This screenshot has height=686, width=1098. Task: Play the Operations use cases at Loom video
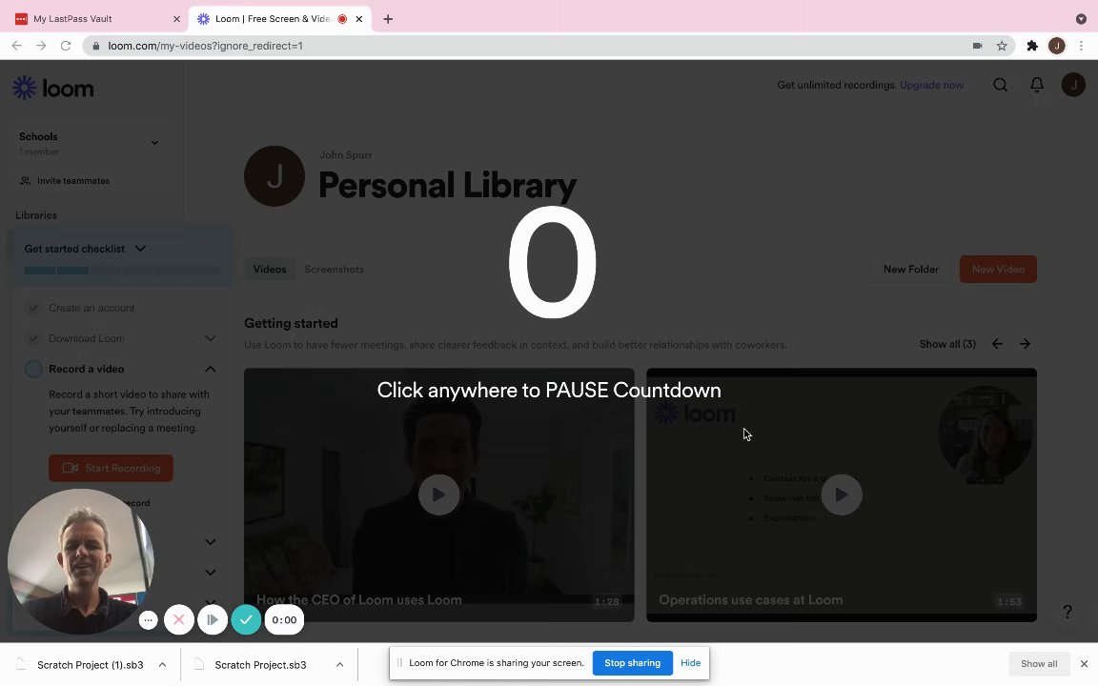coord(841,494)
